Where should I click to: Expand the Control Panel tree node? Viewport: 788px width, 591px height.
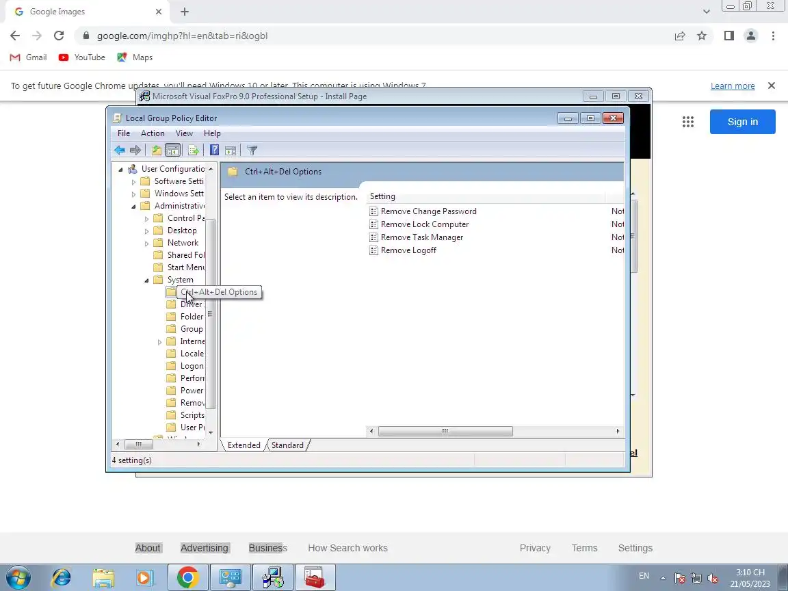[x=147, y=219]
